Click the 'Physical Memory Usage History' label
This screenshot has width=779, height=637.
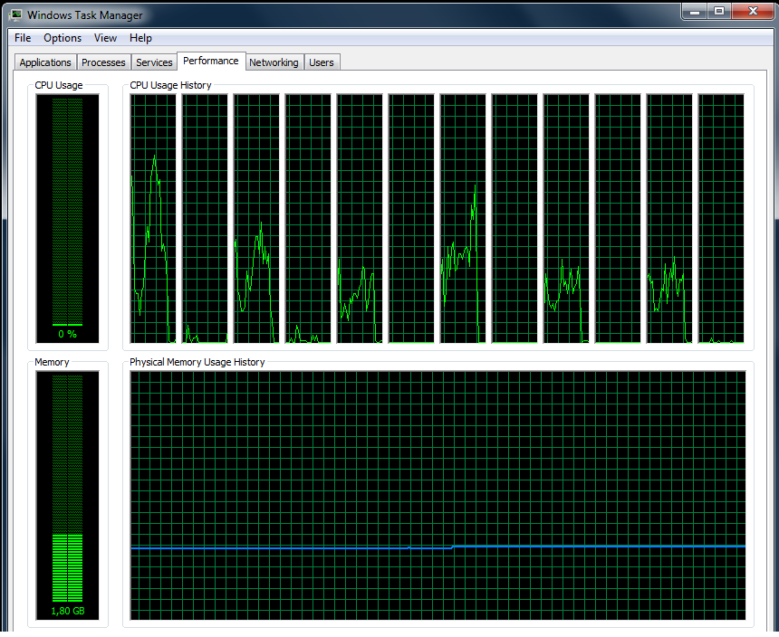pos(197,362)
